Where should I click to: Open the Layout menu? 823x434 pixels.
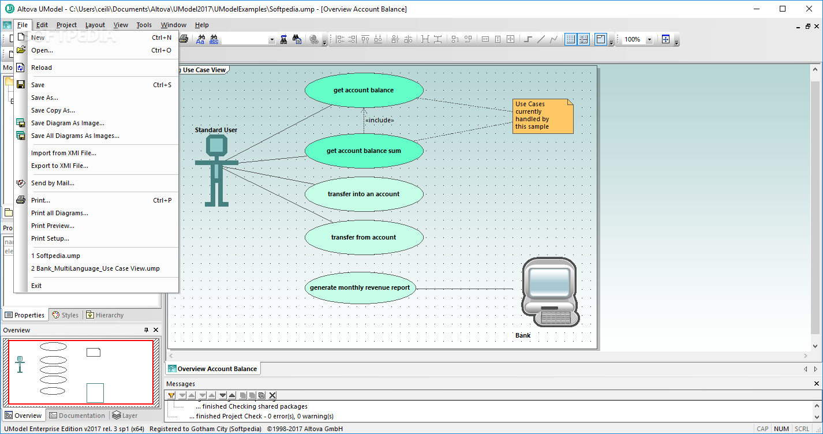pyautogui.click(x=95, y=25)
